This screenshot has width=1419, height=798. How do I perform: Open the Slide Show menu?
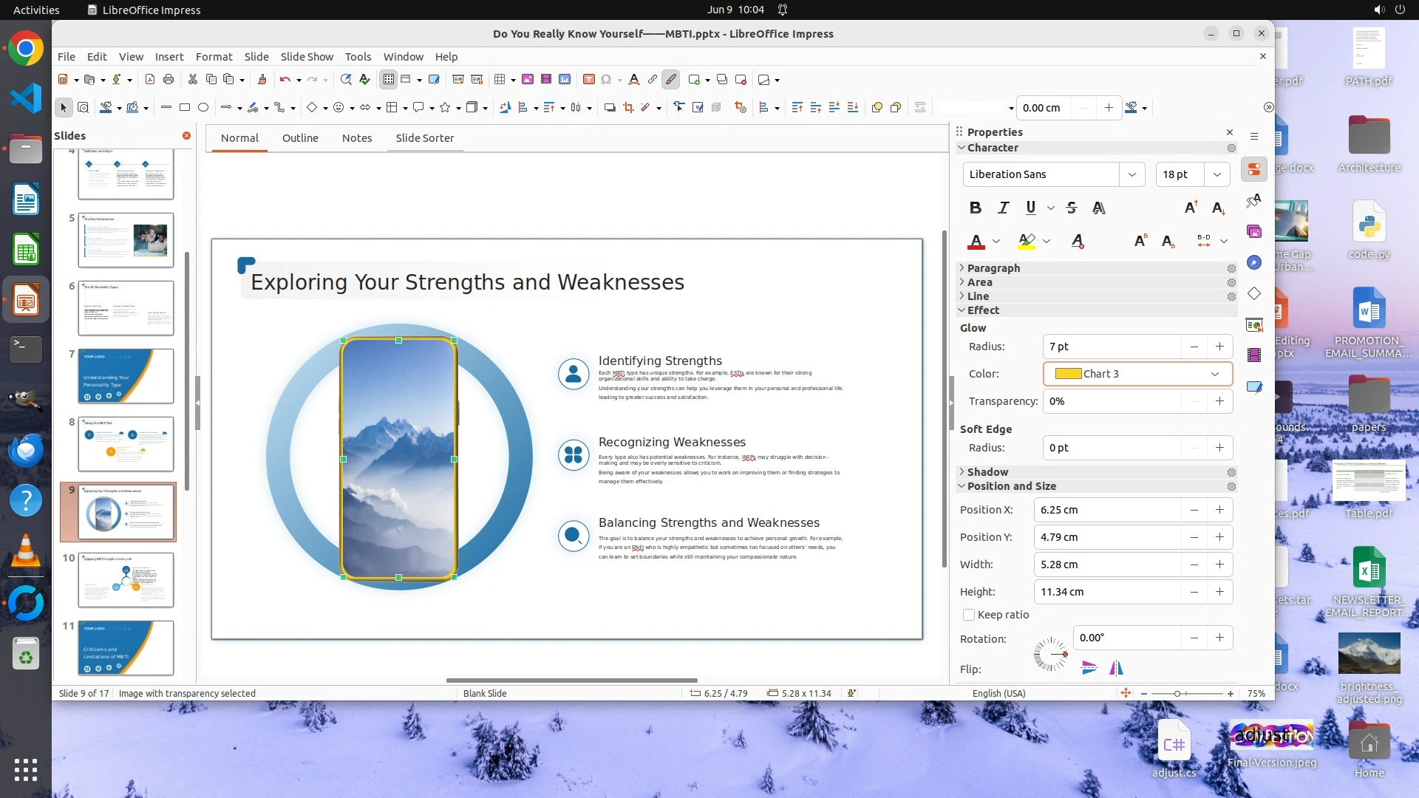tap(307, 56)
